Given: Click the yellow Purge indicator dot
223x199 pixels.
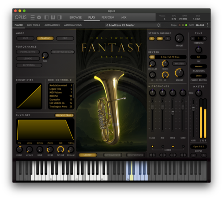Looking at the screenshot, I should point(183,25).
